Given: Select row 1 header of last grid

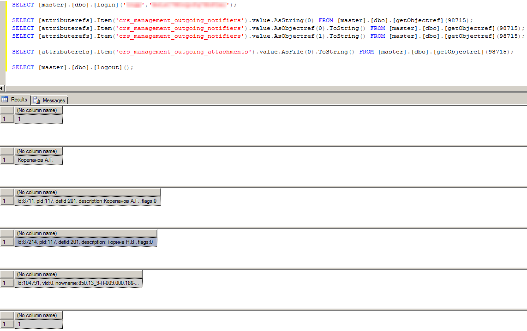Looking at the screenshot, I should pyautogui.click(x=7, y=324).
